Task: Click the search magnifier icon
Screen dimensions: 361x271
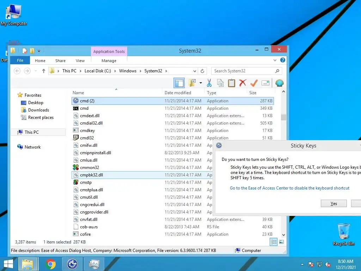Action: point(277,71)
